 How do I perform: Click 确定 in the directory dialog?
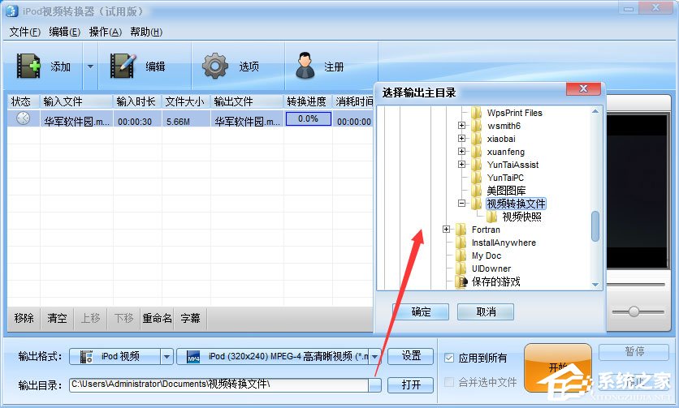pyautogui.click(x=421, y=311)
